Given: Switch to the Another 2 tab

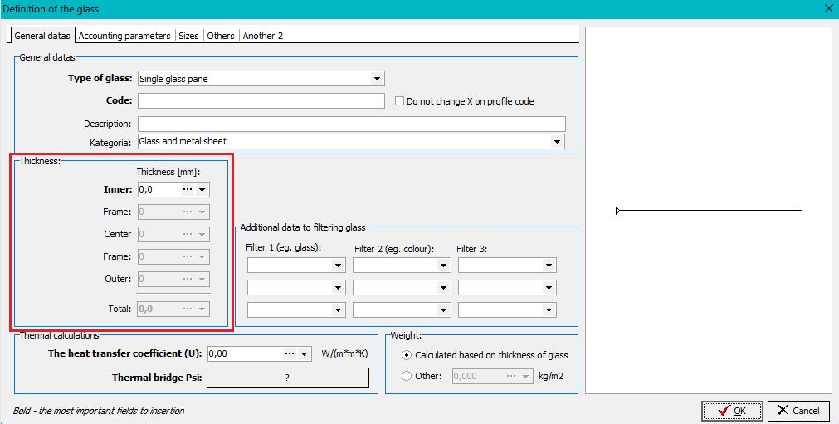Looking at the screenshot, I should pyautogui.click(x=263, y=36).
